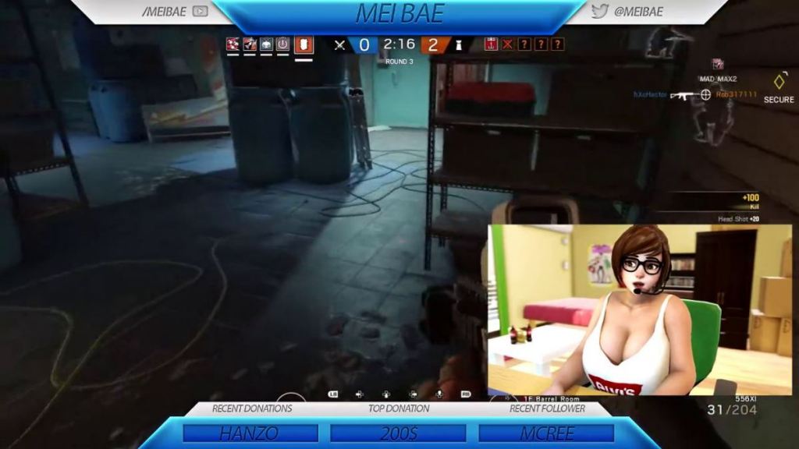799x449 pixels.
Task: Click Rob317111 name in kill feed
Action: point(737,94)
